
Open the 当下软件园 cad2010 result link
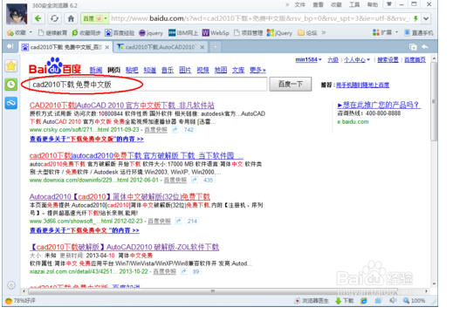(136, 155)
